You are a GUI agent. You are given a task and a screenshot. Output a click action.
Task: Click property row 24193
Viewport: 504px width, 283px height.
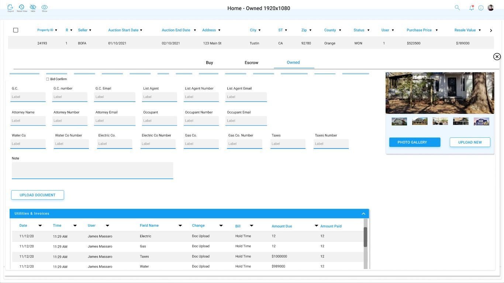click(x=251, y=43)
